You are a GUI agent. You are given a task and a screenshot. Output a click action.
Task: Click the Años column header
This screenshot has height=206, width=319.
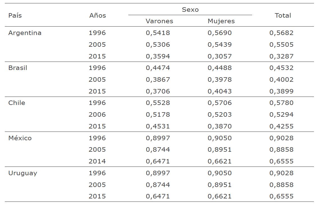[97, 15]
